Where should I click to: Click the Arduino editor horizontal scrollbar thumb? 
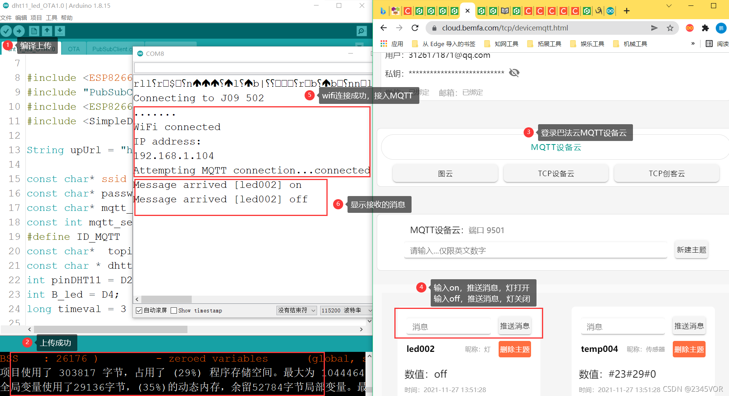click(x=111, y=329)
